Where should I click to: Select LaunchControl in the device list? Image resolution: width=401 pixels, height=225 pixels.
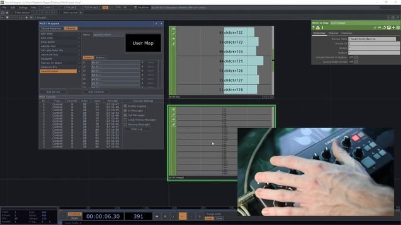click(58, 71)
